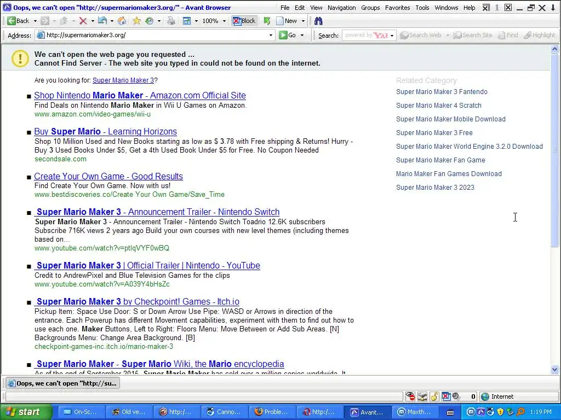Open Create Your Own Game link
561x420 pixels.
tap(108, 176)
